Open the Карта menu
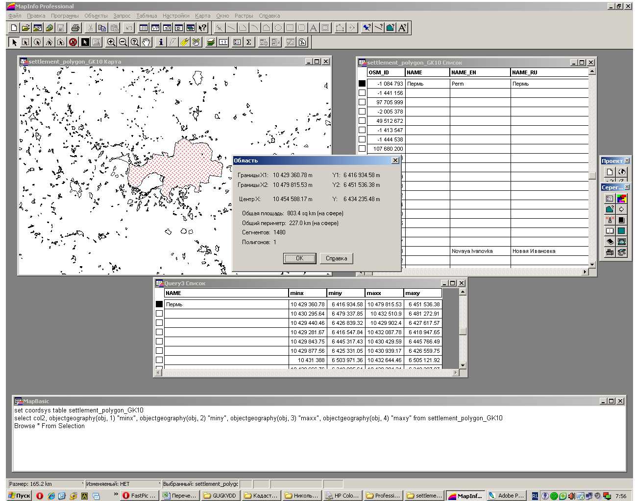This screenshot has width=635, height=501. tap(202, 16)
